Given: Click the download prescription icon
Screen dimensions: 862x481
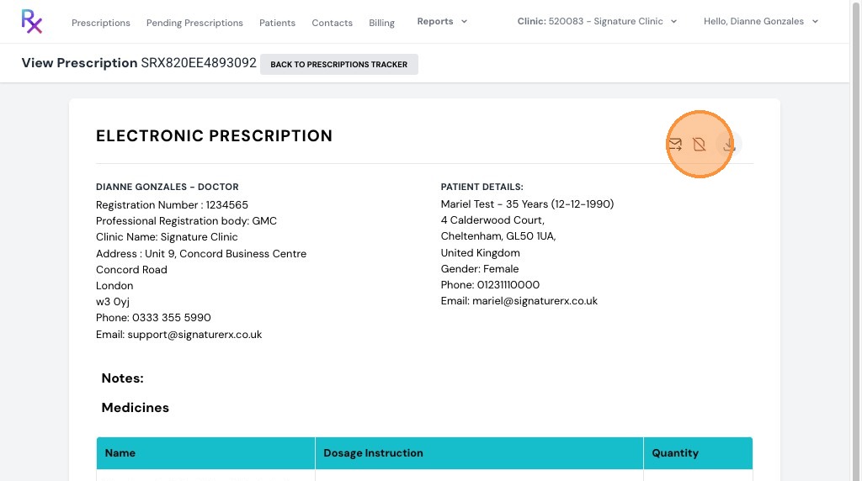Looking at the screenshot, I should [729, 145].
